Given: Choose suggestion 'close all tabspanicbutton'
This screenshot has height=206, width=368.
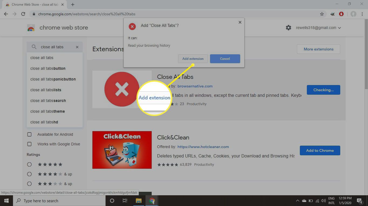Looking at the screenshot, I should pos(55,79).
